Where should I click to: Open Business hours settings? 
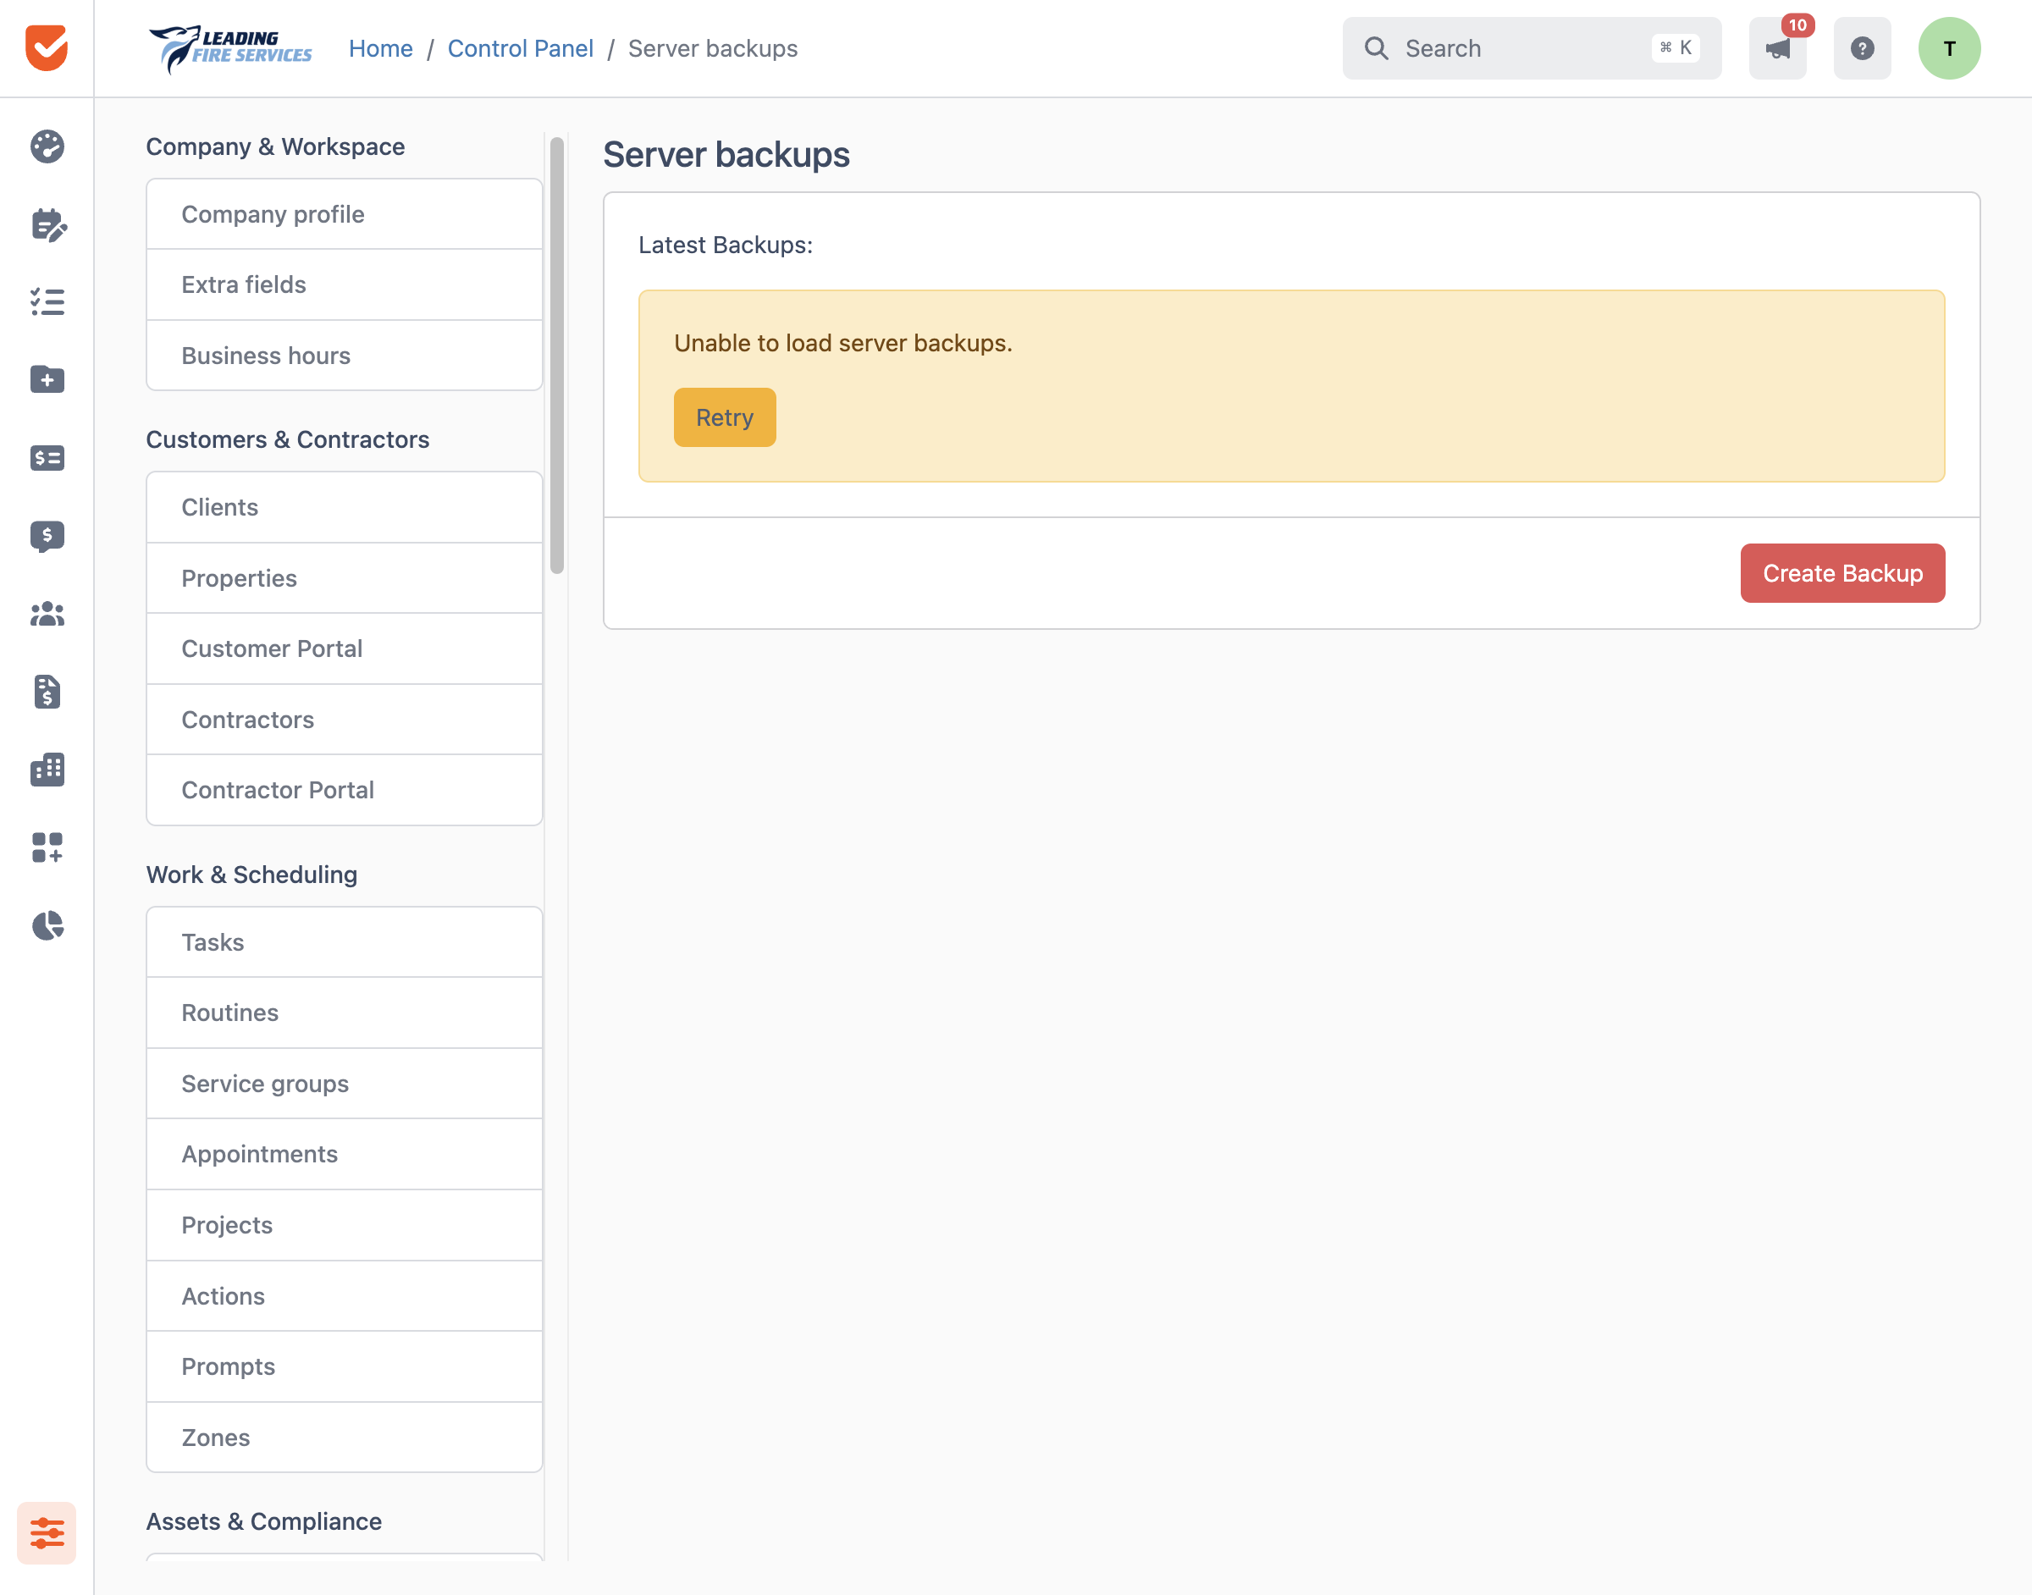click(x=345, y=356)
